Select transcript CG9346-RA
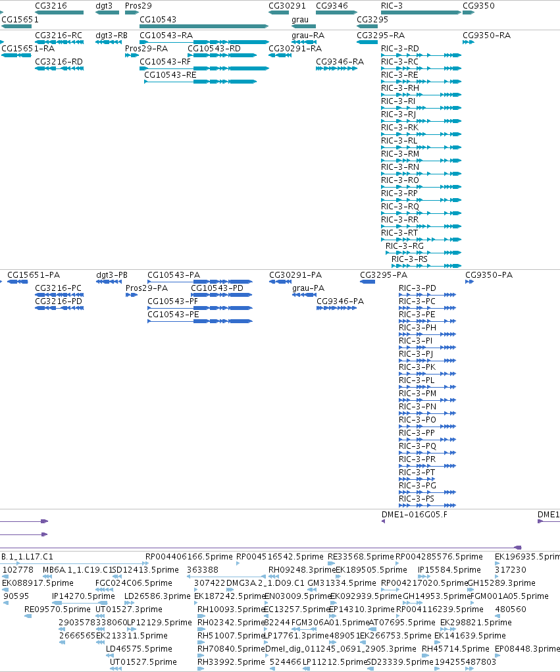The width and height of the screenshot is (560, 672). pyautogui.click(x=340, y=62)
